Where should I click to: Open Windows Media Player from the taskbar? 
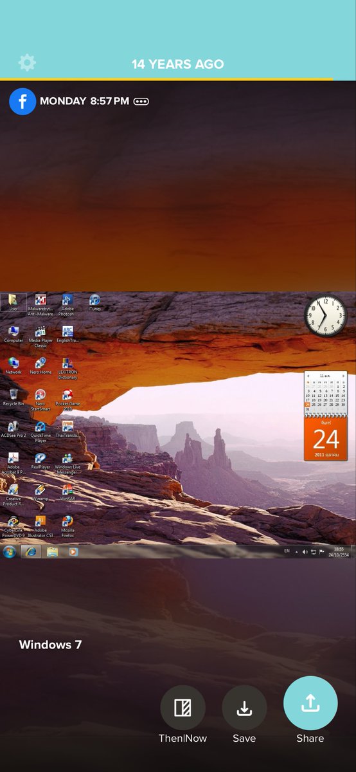(x=73, y=552)
